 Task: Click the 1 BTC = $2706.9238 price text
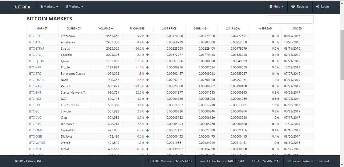pyautogui.click(x=266, y=161)
